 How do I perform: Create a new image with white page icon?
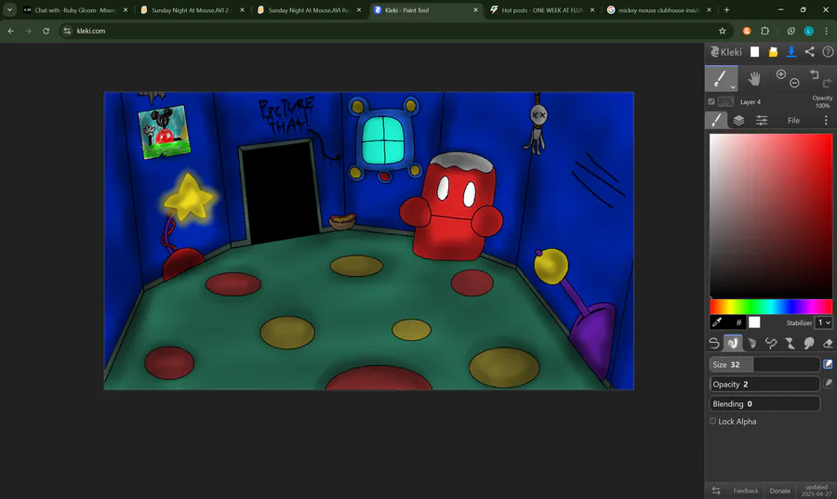[x=754, y=52]
